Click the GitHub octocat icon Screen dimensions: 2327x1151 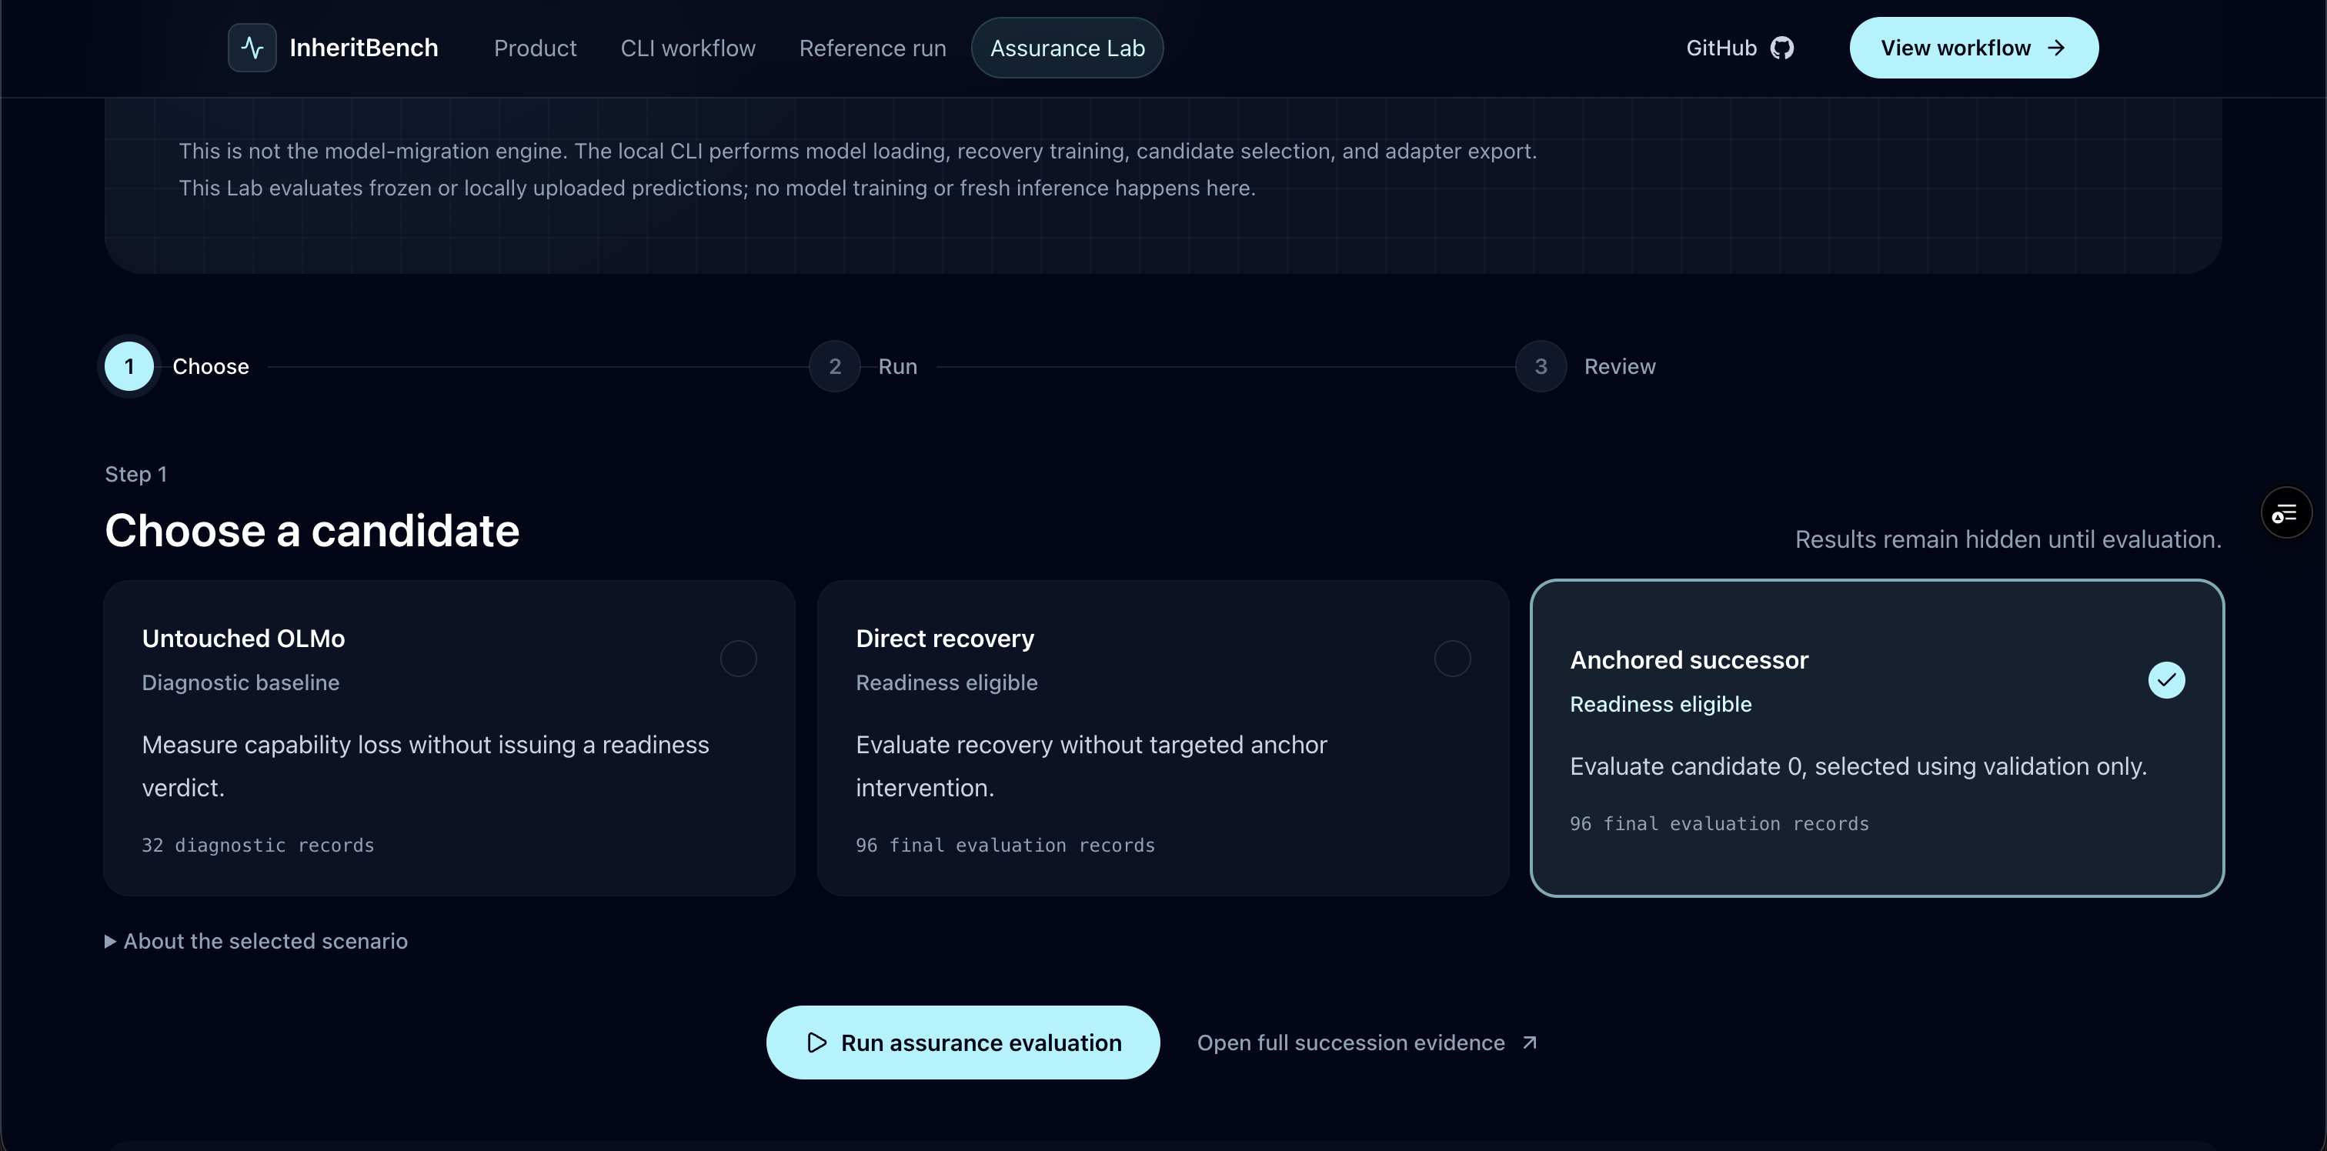coord(1781,48)
